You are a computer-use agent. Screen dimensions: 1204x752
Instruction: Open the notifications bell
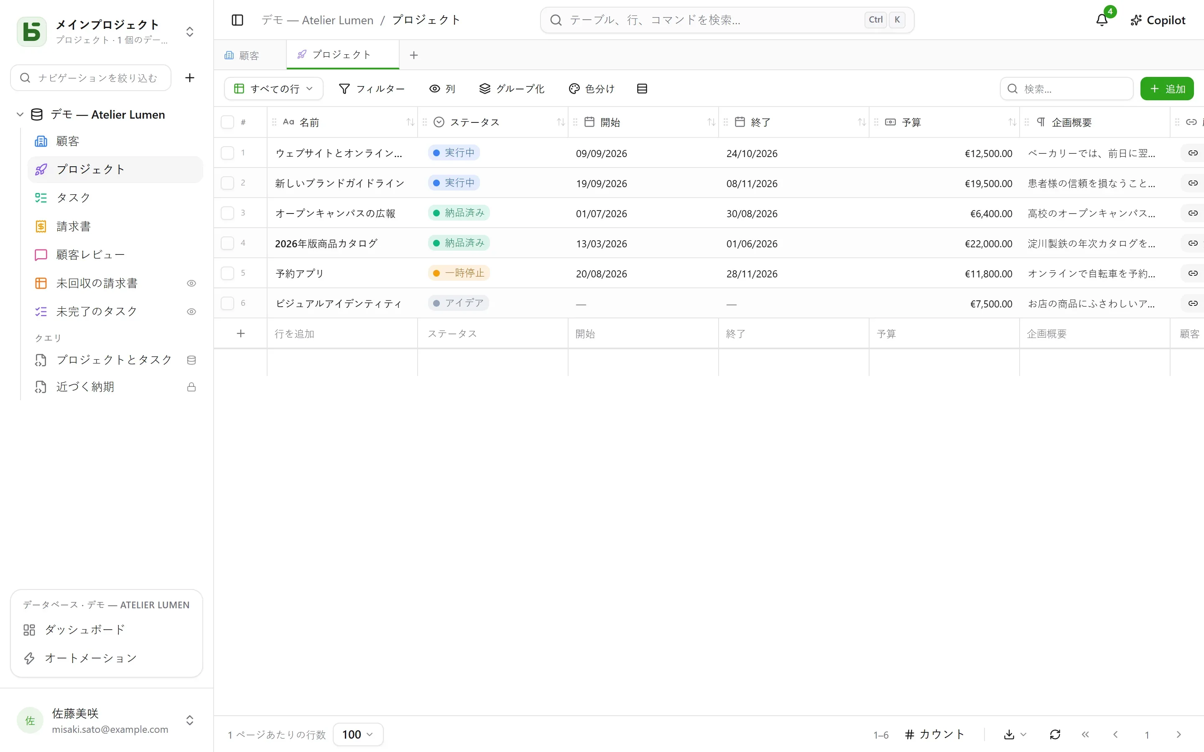(1102, 20)
